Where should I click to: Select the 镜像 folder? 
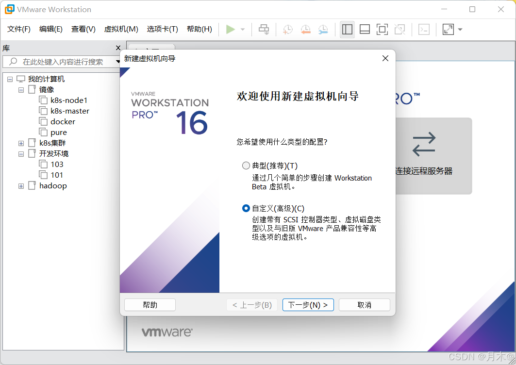pyautogui.click(x=47, y=89)
